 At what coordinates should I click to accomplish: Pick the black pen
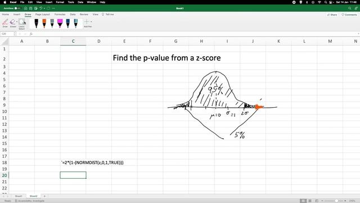pos(36,24)
